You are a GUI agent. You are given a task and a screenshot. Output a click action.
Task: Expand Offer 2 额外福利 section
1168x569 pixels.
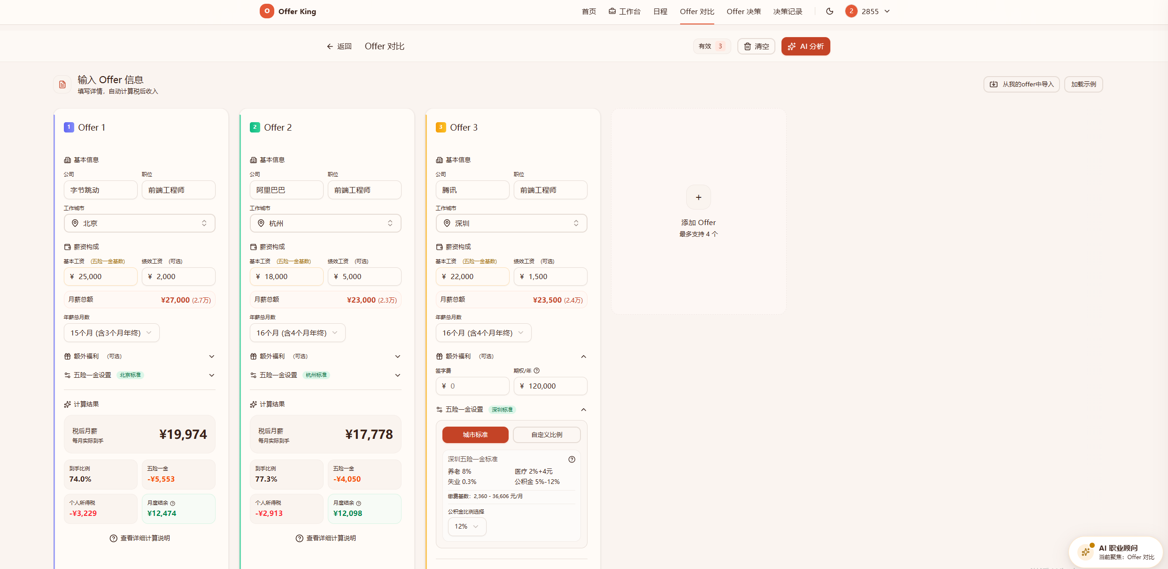pos(398,357)
